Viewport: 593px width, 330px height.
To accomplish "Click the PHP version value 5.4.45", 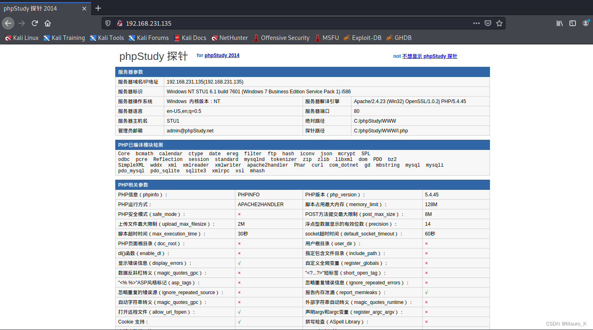I will (x=432, y=195).
